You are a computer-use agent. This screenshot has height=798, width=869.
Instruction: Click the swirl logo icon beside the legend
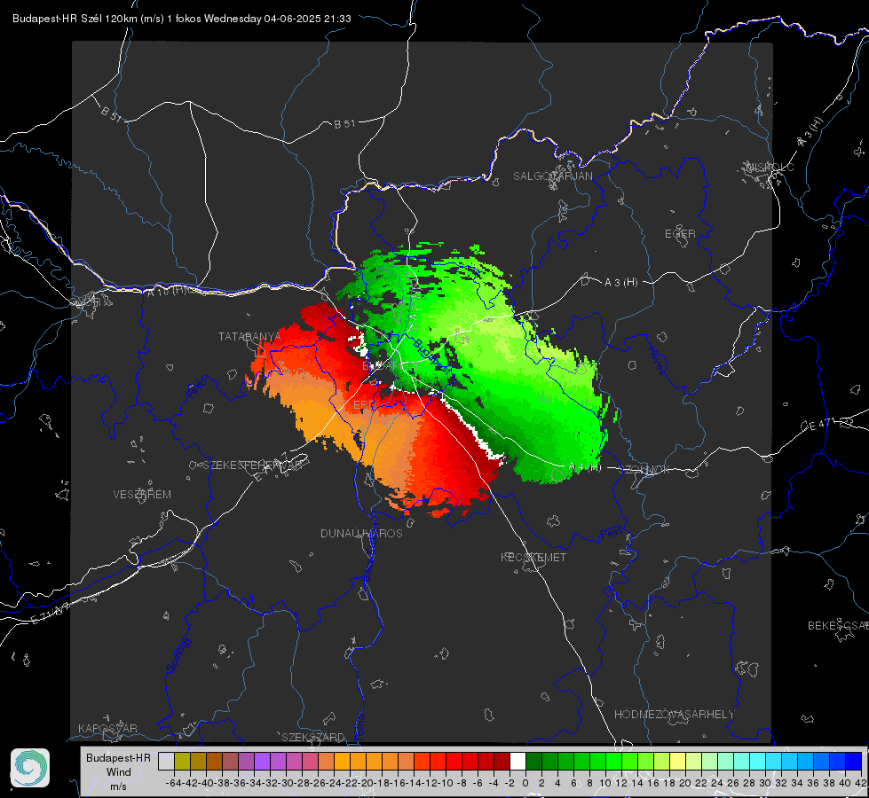point(30,768)
